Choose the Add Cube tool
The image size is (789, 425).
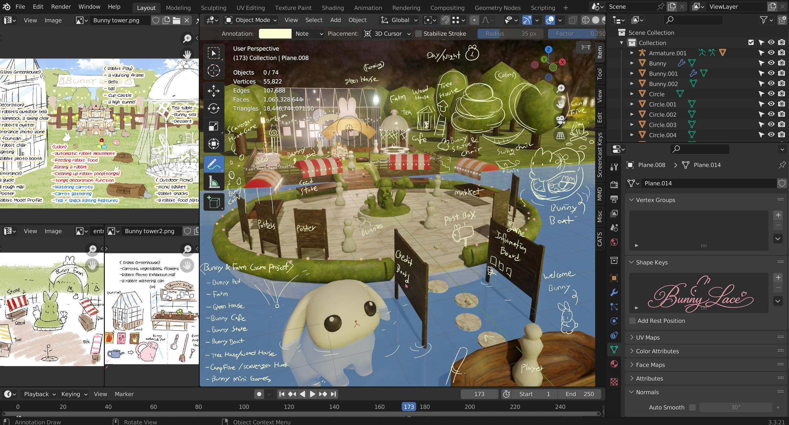click(214, 202)
